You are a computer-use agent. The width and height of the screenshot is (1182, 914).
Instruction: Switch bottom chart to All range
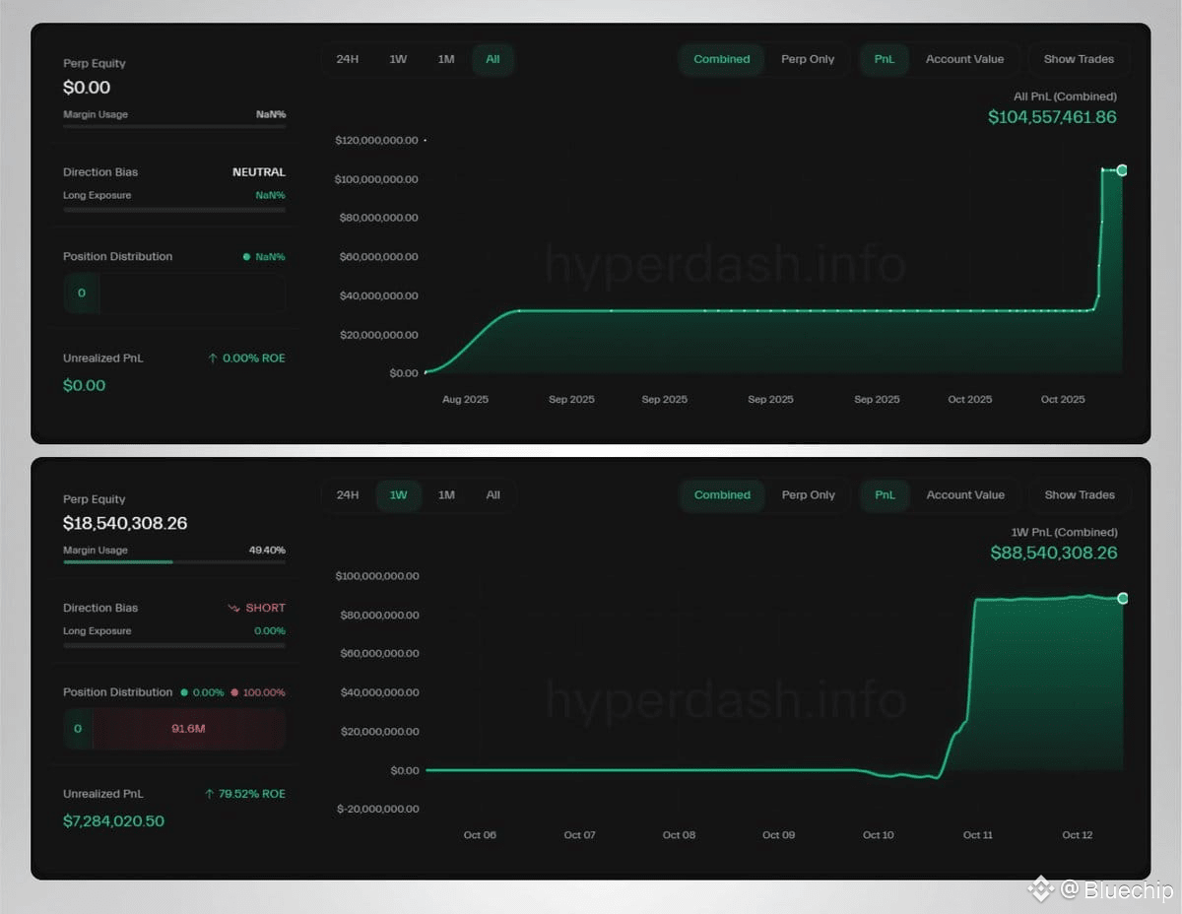point(492,495)
